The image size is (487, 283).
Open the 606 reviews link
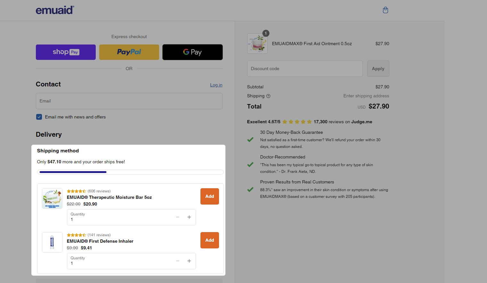[x=99, y=191]
